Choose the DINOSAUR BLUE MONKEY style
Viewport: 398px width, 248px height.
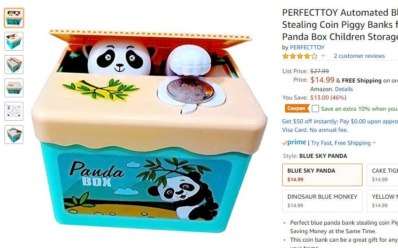322,201
